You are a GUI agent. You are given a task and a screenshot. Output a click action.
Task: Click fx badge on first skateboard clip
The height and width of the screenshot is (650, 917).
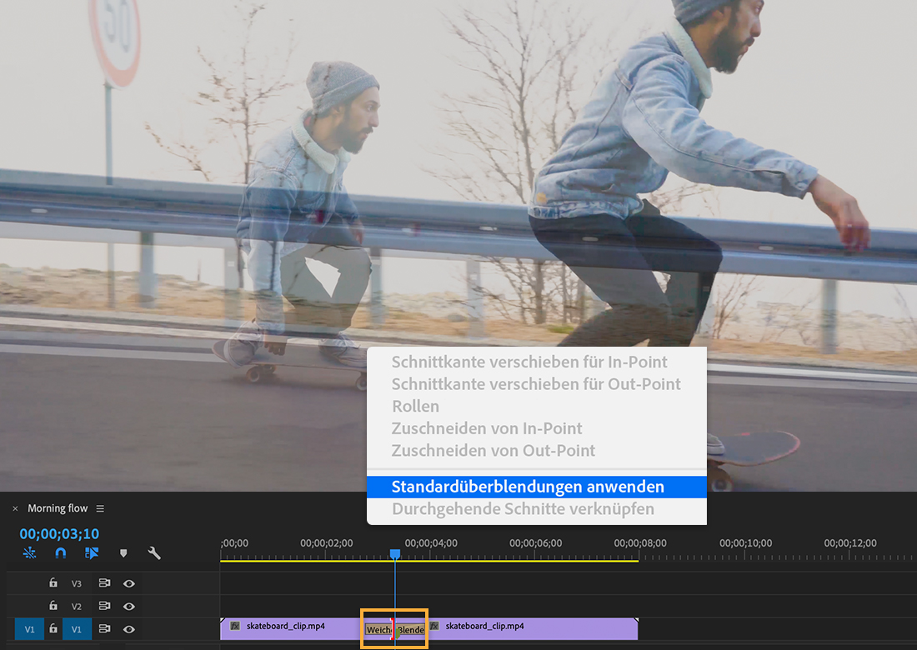(x=235, y=626)
